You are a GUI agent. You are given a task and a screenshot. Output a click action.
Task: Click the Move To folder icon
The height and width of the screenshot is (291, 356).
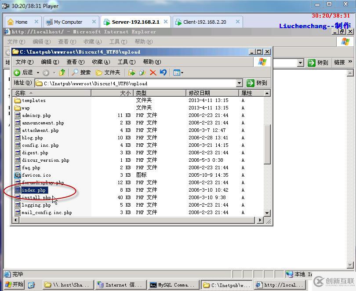[x=132, y=73]
